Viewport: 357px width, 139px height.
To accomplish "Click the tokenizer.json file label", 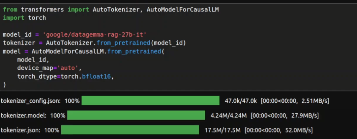I will click(x=20, y=130).
